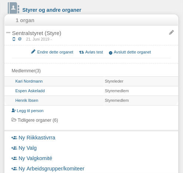Collapse the Sentralstyret organ with the minus
This screenshot has height=173, width=183.
coord(8,32)
